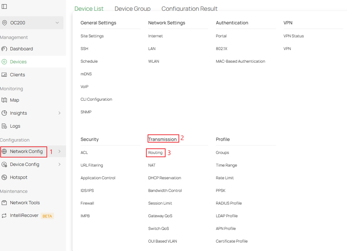Open Groups under Profile

point(222,153)
